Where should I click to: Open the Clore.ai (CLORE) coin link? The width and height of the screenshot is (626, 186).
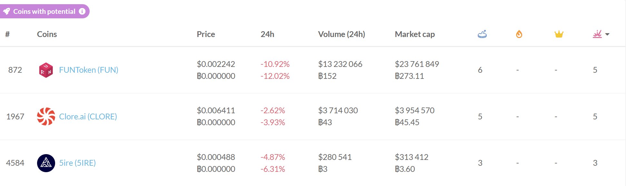tap(88, 116)
